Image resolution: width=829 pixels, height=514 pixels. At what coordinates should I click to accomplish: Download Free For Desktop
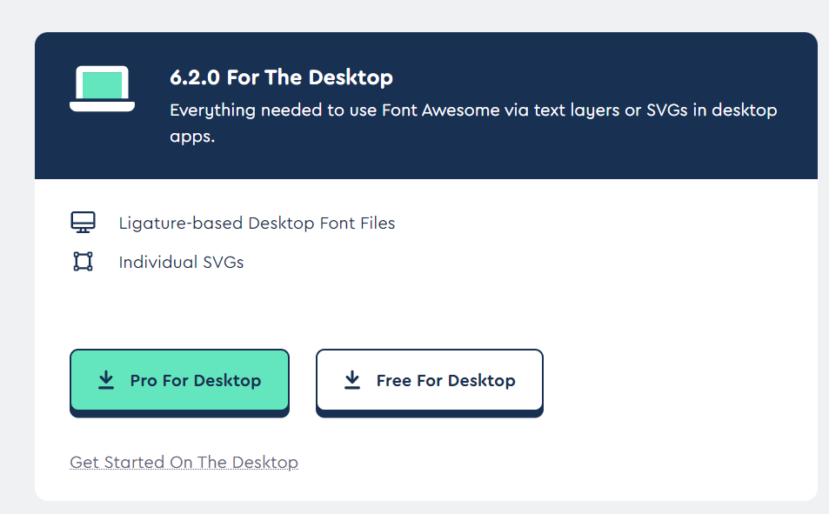tap(430, 383)
